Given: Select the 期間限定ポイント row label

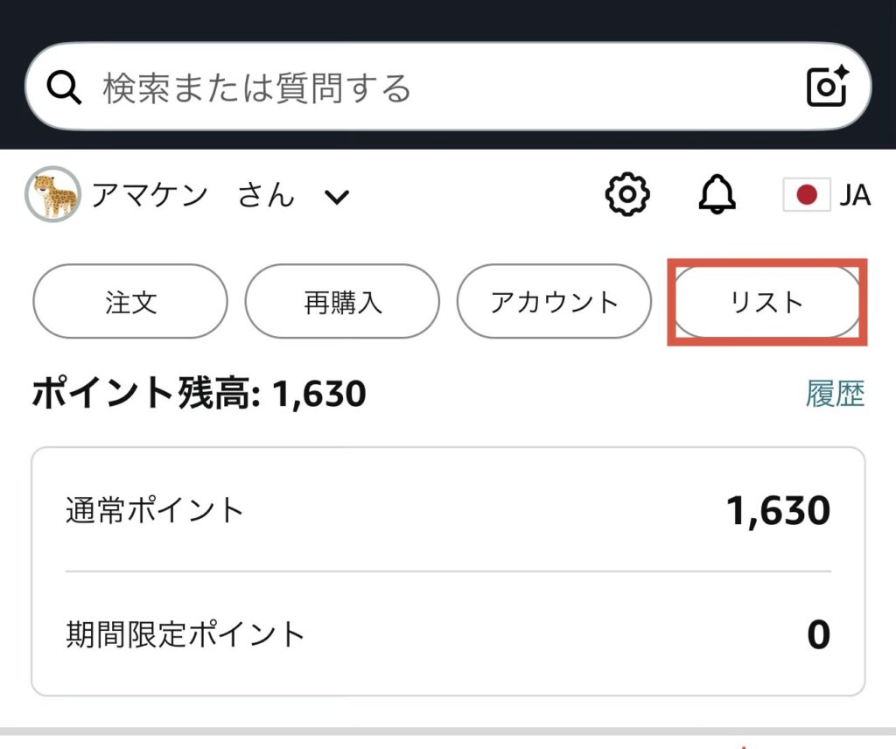Looking at the screenshot, I should (x=185, y=634).
